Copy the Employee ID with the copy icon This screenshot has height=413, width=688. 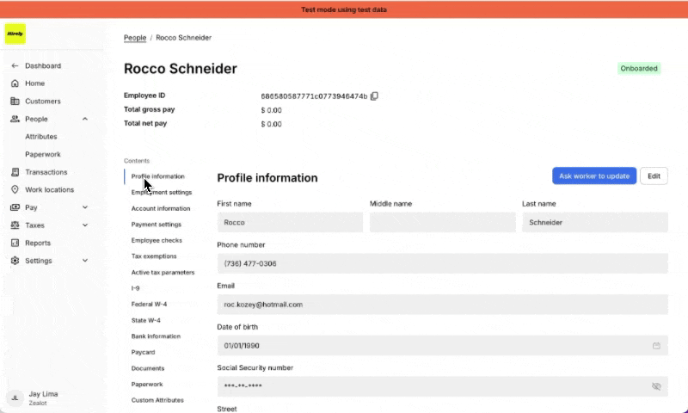374,96
